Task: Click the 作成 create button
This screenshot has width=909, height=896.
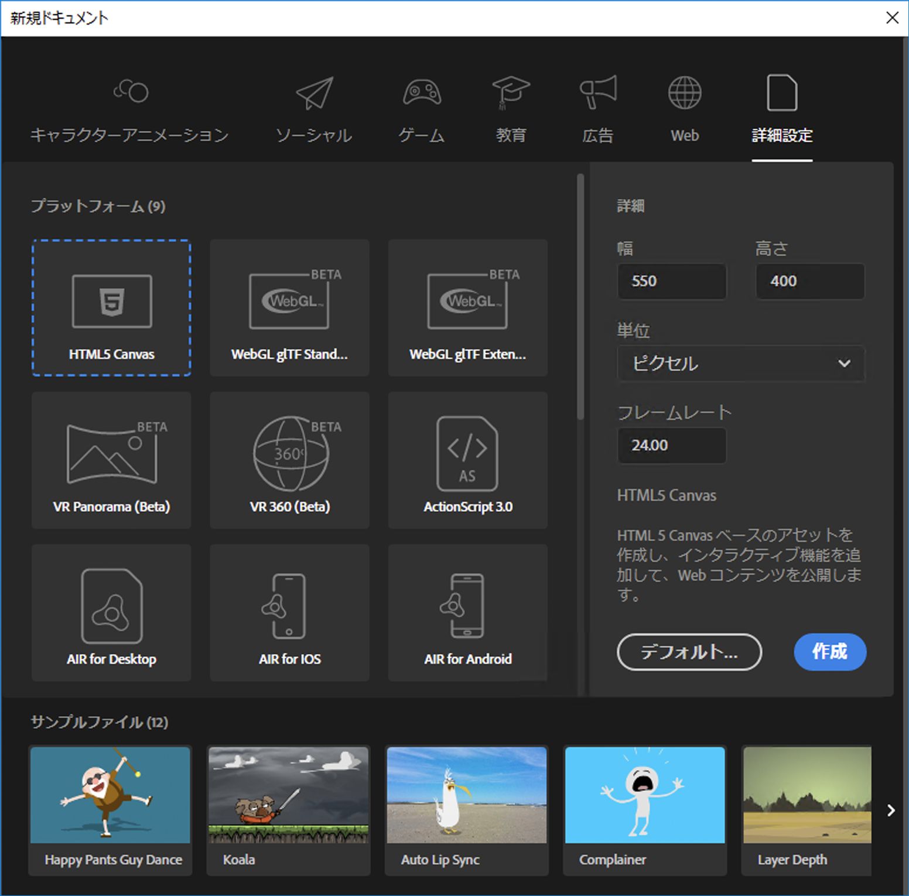Action: 830,652
